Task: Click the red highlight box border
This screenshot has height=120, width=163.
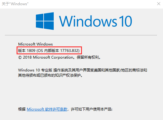Action: (49, 47)
